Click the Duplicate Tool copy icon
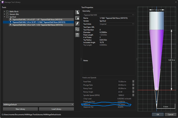The image size is (178, 118). tap(77, 29)
